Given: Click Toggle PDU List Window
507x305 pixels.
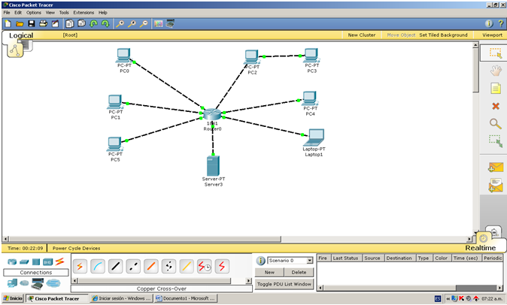Looking at the screenshot, I should (284, 285).
